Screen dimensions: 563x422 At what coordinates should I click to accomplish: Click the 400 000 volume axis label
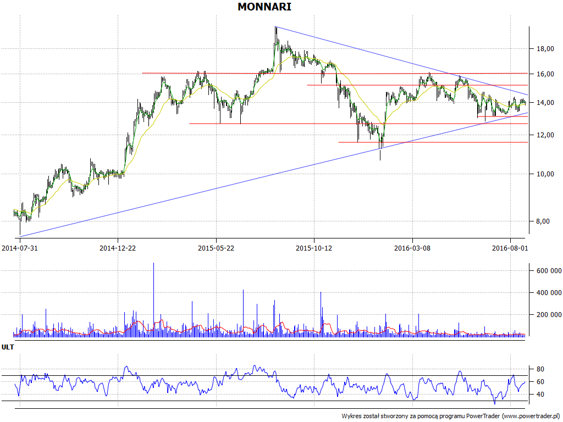(549, 293)
